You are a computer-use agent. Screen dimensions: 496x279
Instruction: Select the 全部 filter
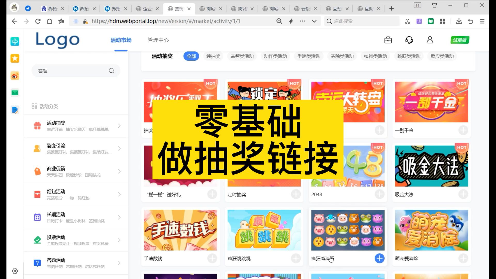tap(191, 56)
